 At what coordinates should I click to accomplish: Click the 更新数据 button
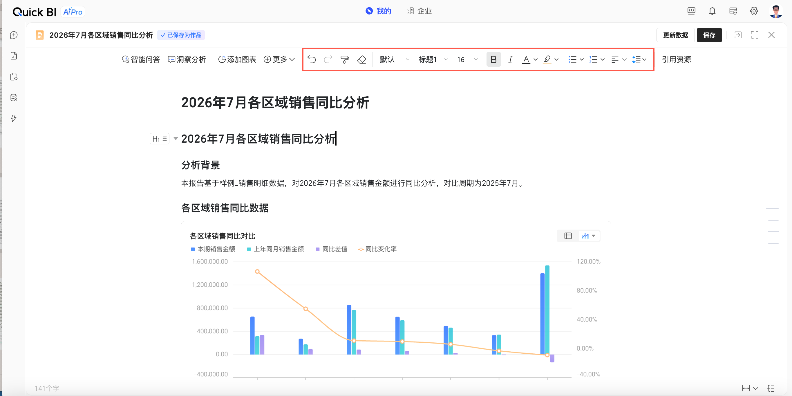[x=675, y=35]
